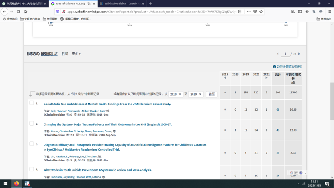Open the end year 2019 dropdown
This screenshot has width=334, height=188.
tap(196, 94)
